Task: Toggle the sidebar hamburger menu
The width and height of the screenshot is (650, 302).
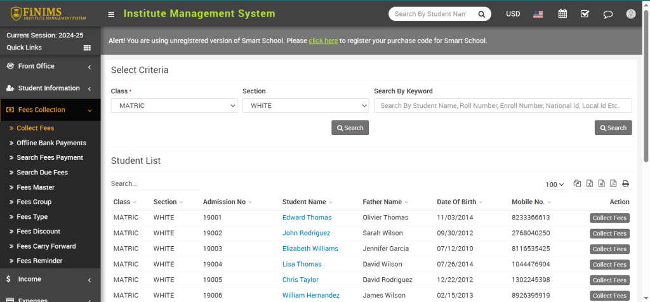Action: [x=111, y=14]
